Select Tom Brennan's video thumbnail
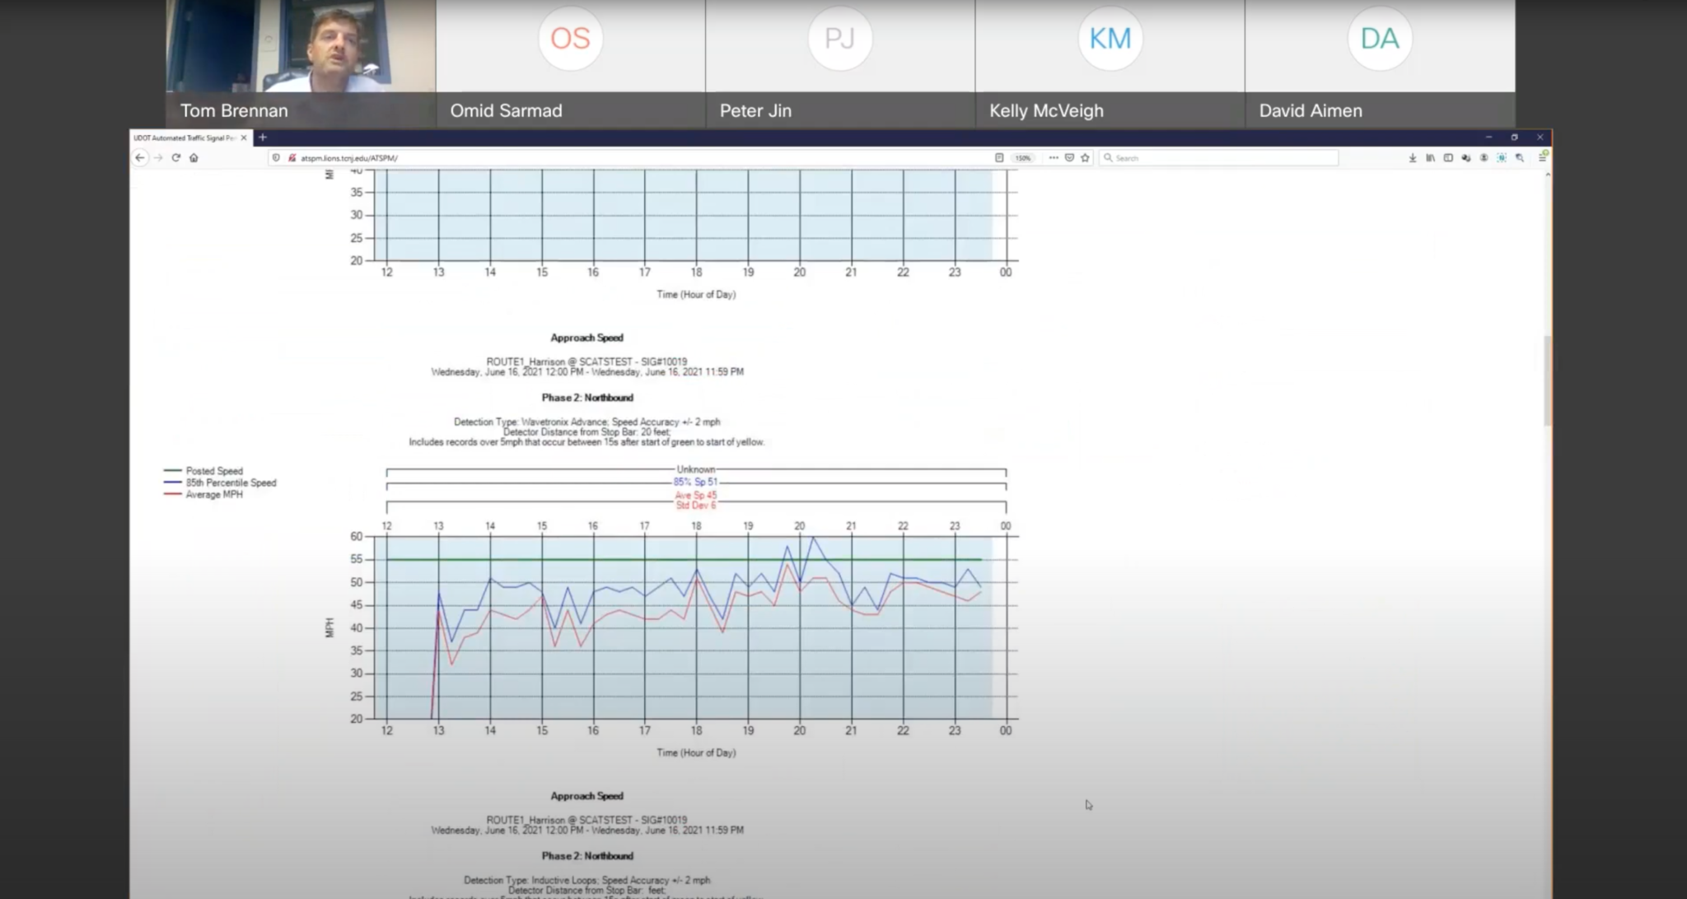This screenshot has height=899, width=1687. click(x=301, y=49)
